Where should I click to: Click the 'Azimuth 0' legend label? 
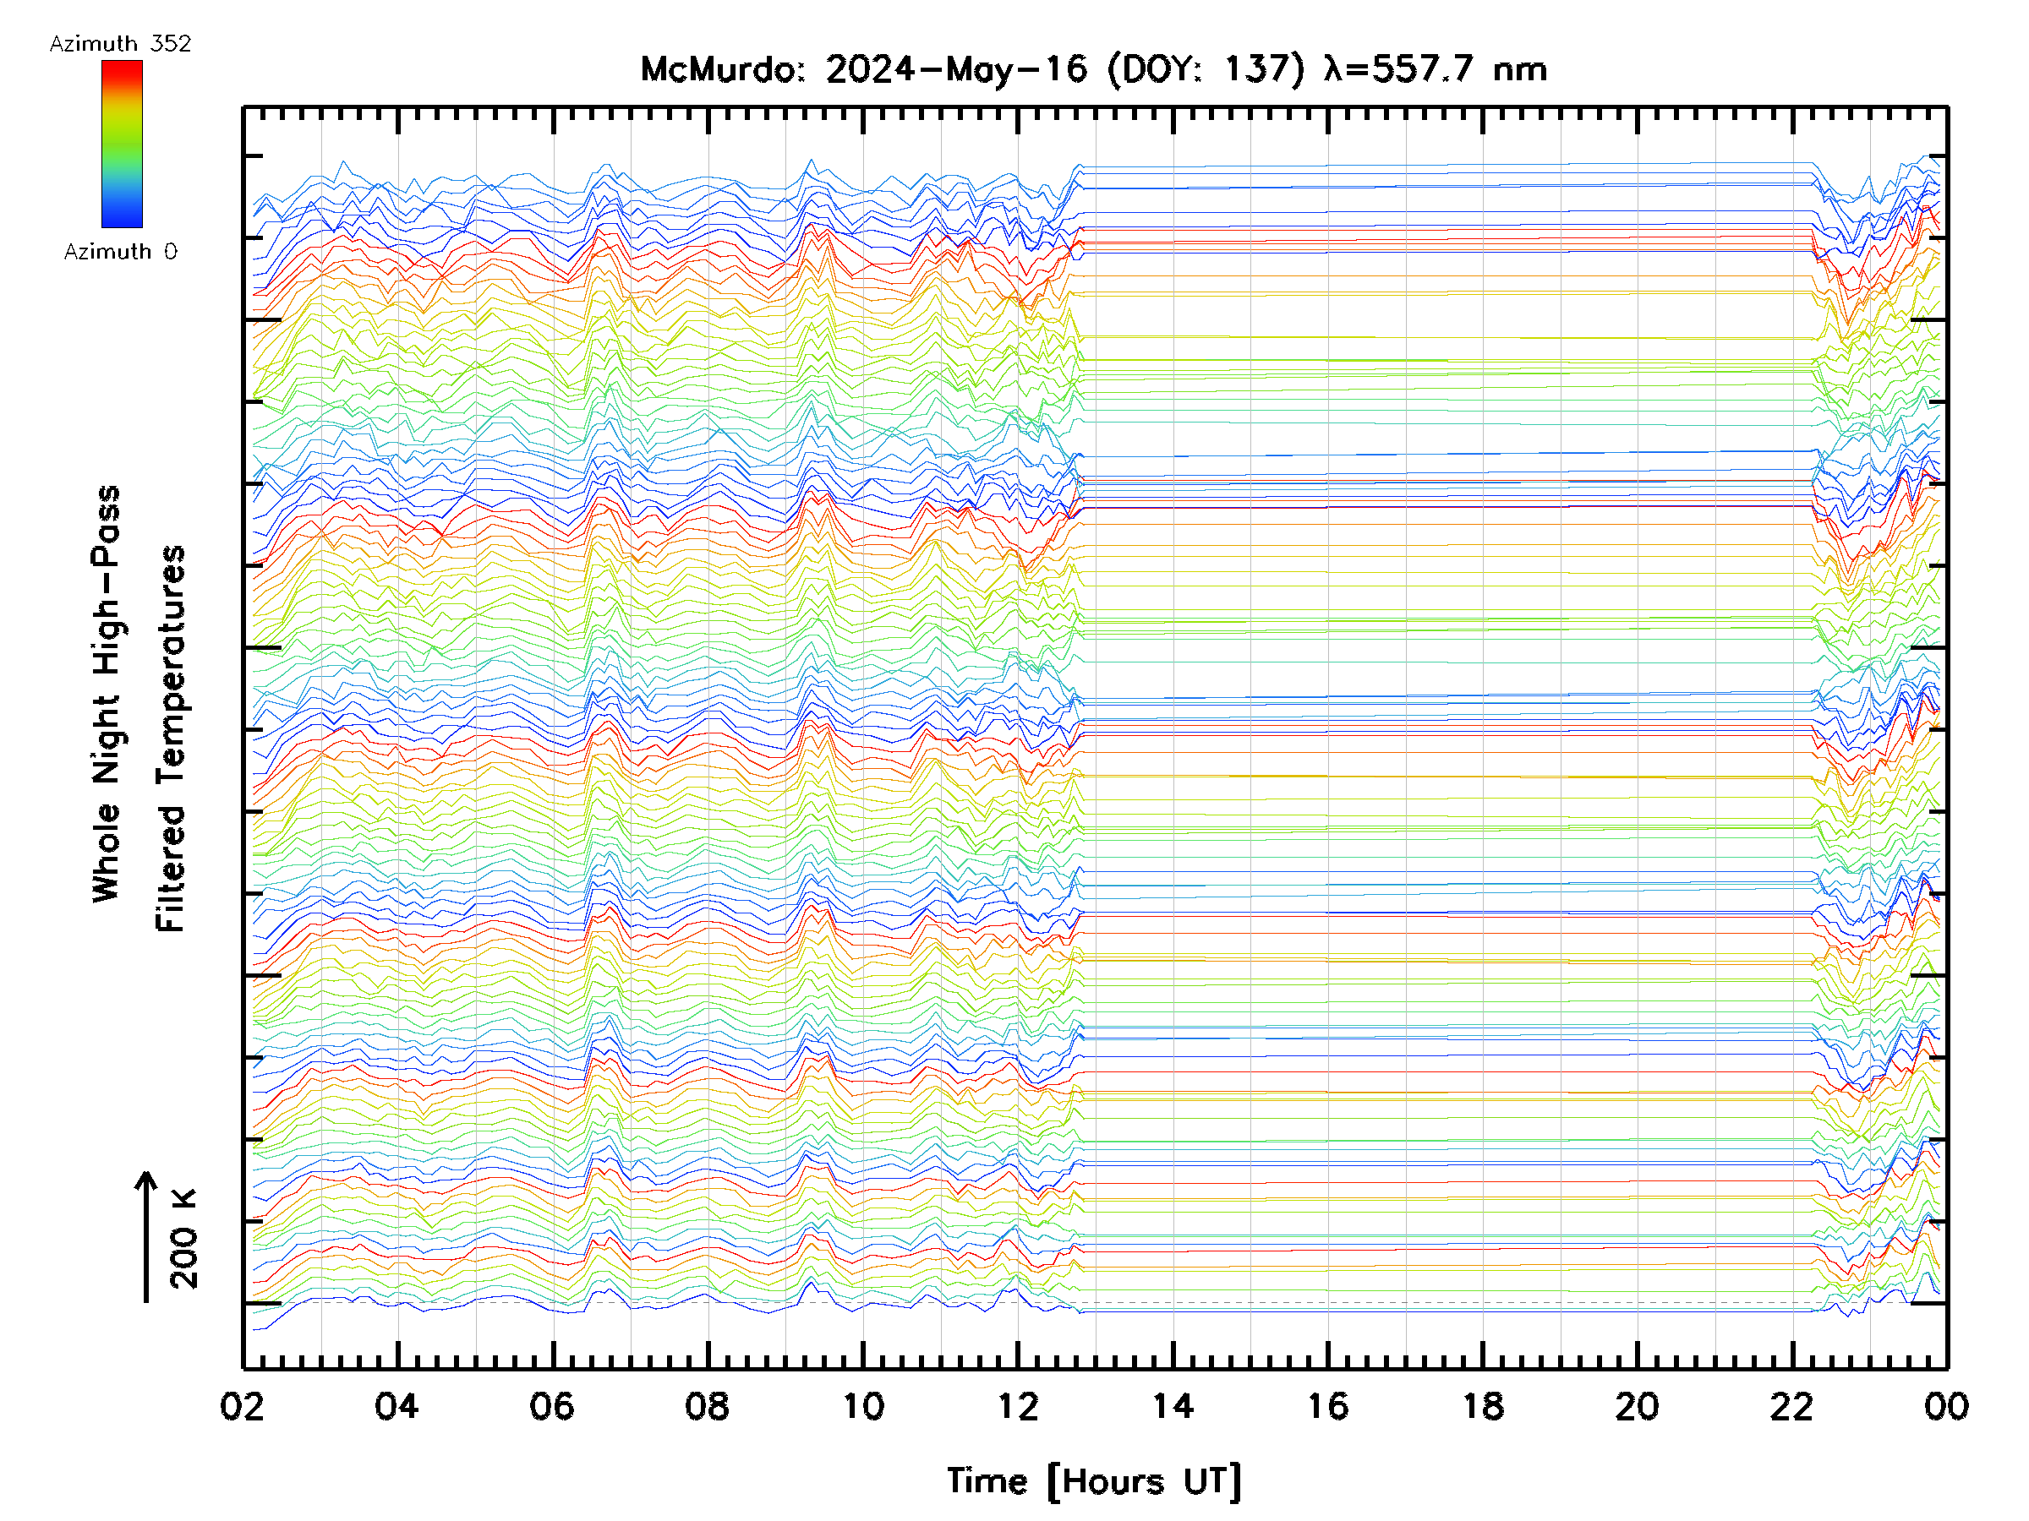120,251
